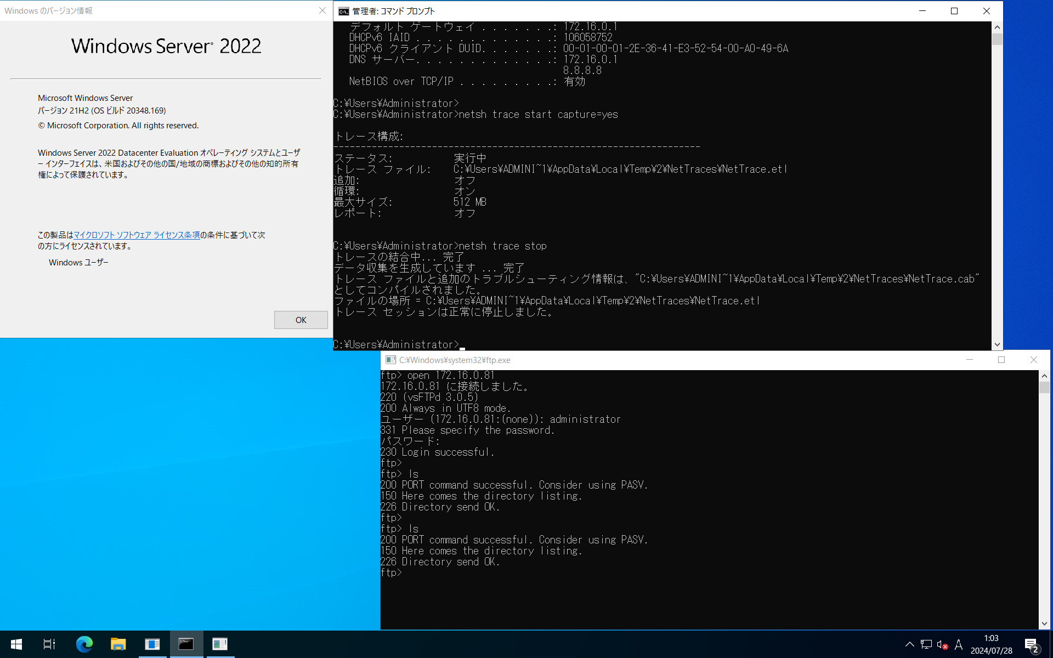The height and width of the screenshot is (658, 1053).
Task: Open the Command Prompt title bar system menu icon
Action: pyautogui.click(x=344, y=11)
